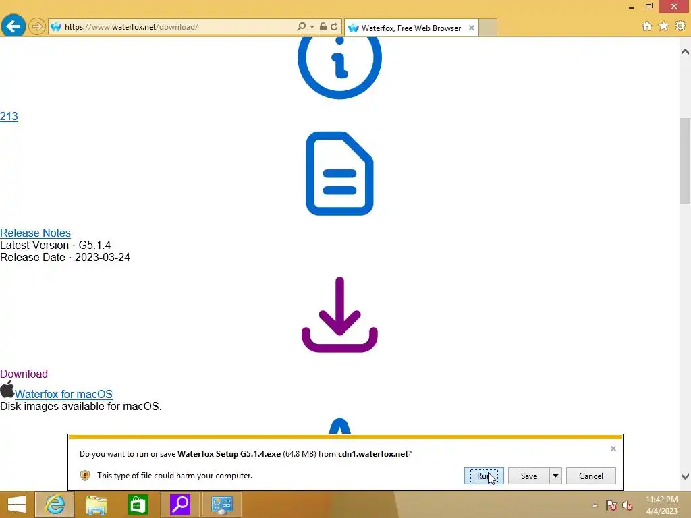Open File Explorer from taskbar
This screenshot has height=518, width=691.
point(96,505)
